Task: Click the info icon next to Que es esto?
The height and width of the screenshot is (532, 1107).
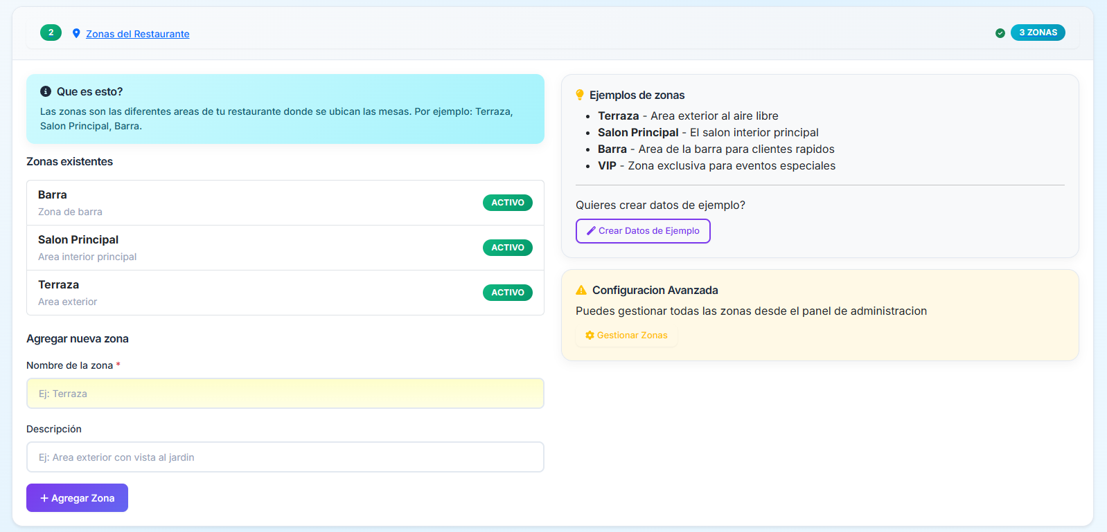Action: [46, 91]
